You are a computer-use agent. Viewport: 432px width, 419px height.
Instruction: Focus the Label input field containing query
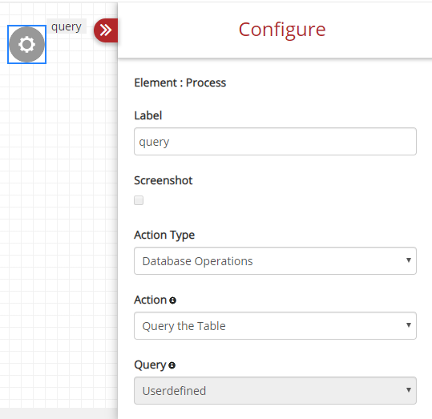click(275, 142)
